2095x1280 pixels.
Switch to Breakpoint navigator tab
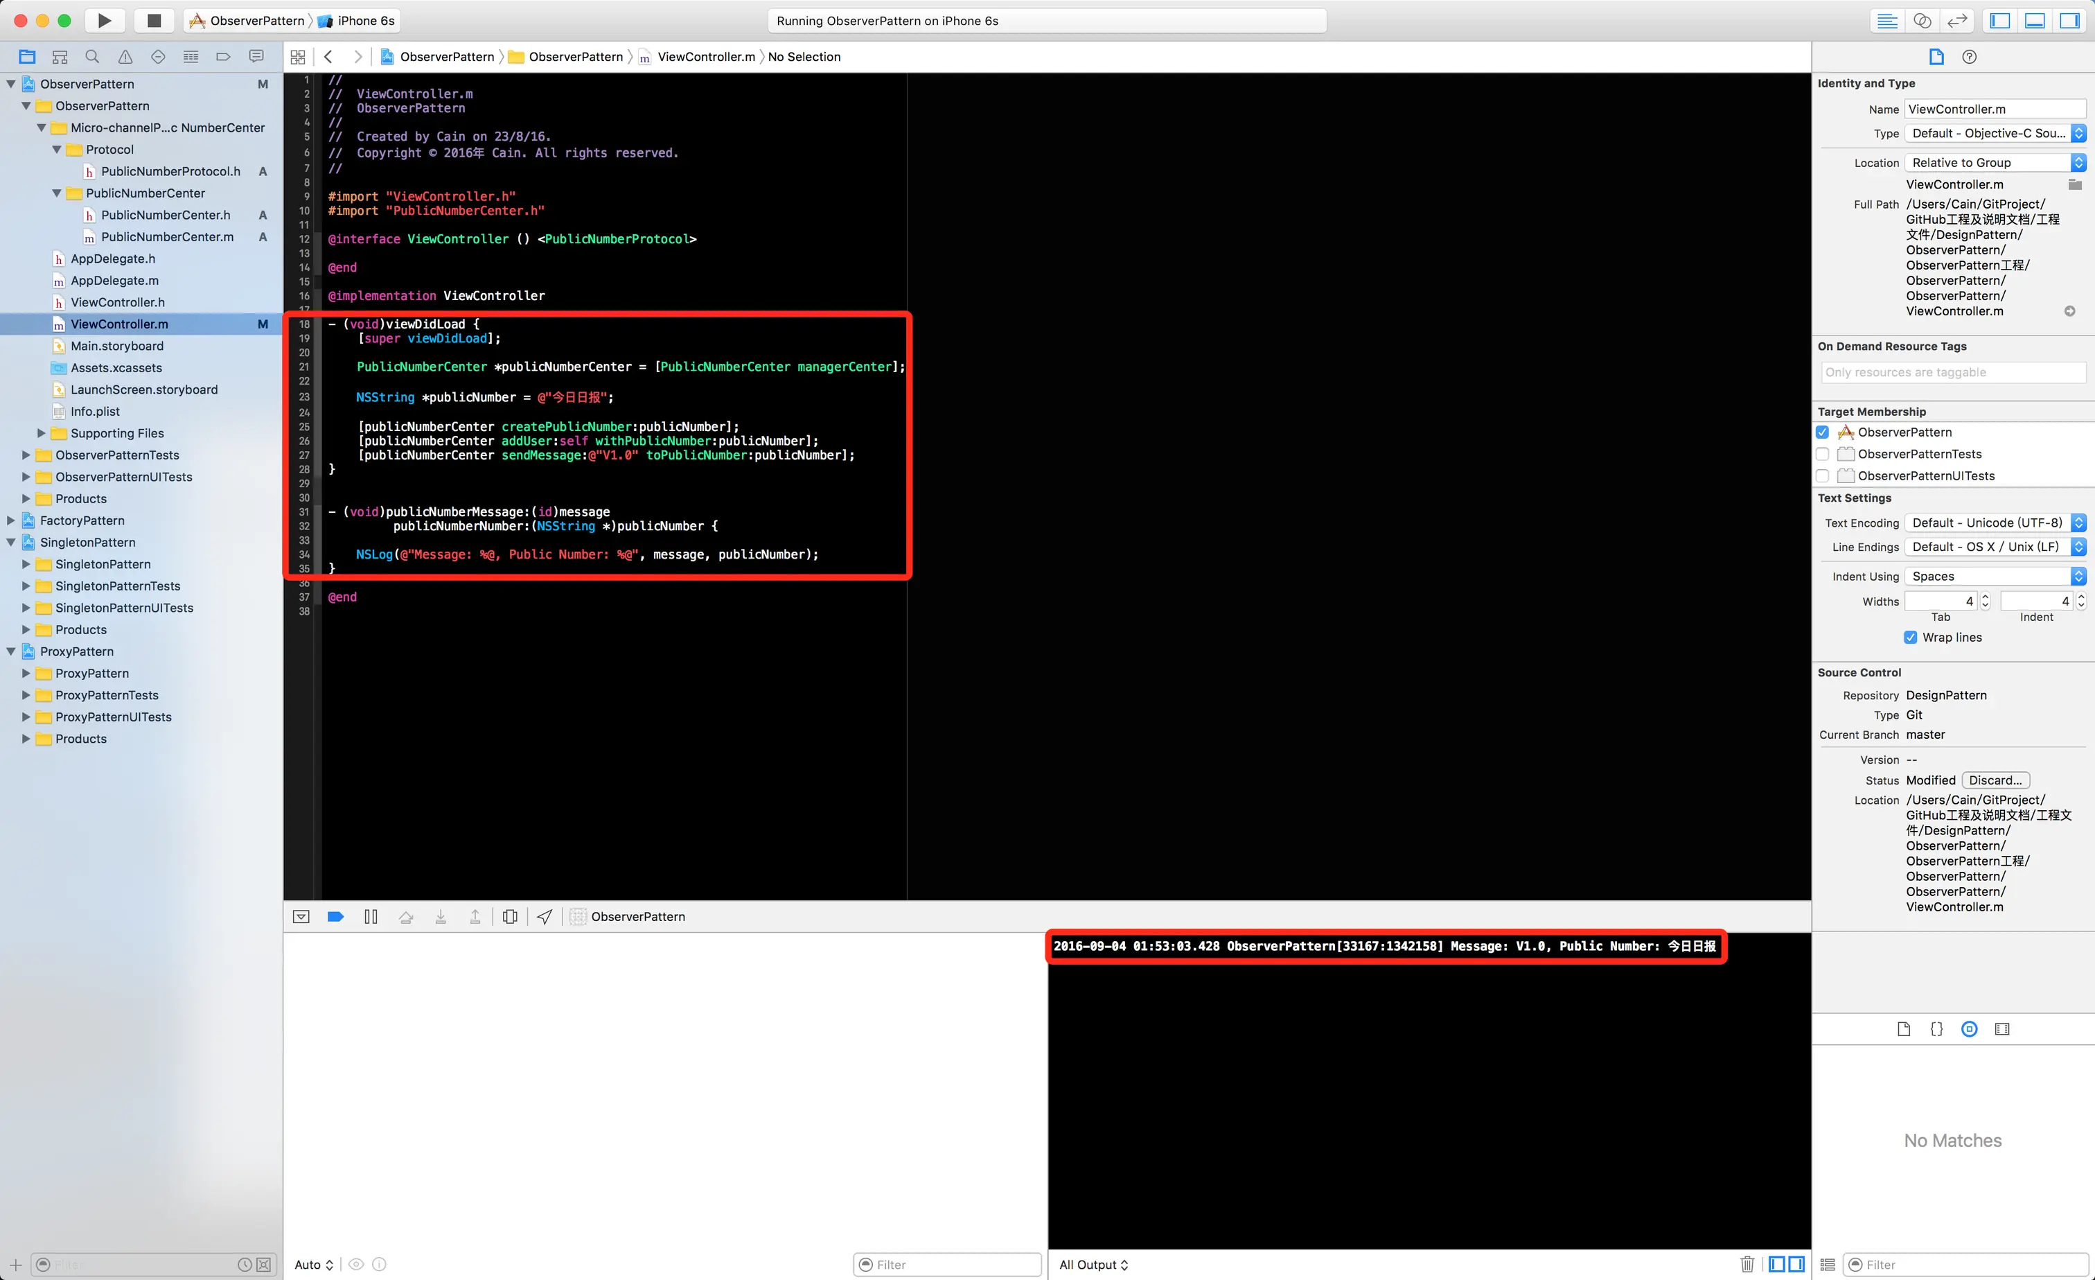coord(224,57)
